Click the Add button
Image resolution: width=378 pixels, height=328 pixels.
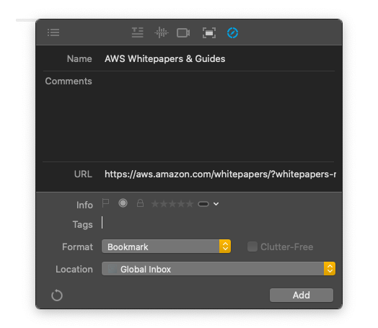tap(302, 295)
